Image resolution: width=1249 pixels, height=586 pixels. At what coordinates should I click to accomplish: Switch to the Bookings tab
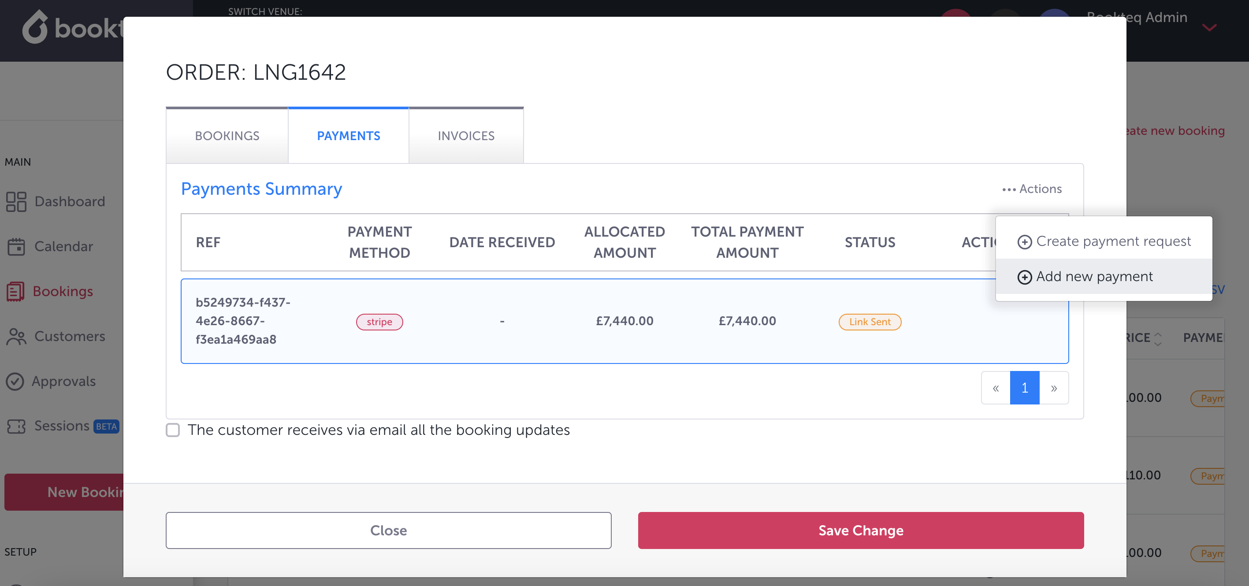pyautogui.click(x=227, y=136)
